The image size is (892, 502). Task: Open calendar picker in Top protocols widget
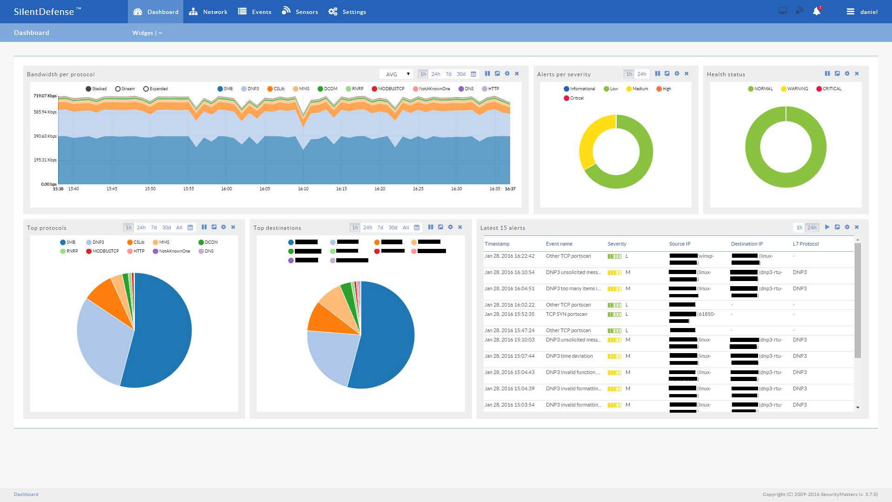(190, 228)
